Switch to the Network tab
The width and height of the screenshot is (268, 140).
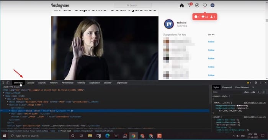(x=54, y=83)
